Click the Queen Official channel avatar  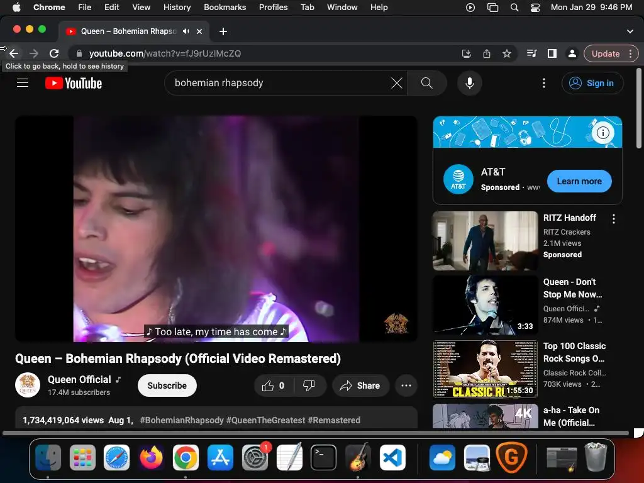(28, 386)
